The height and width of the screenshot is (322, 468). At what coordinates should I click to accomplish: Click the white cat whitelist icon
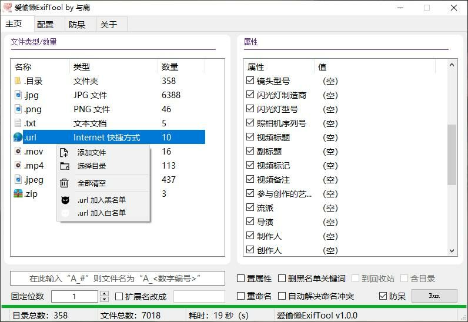pyautogui.click(x=65, y=213)
